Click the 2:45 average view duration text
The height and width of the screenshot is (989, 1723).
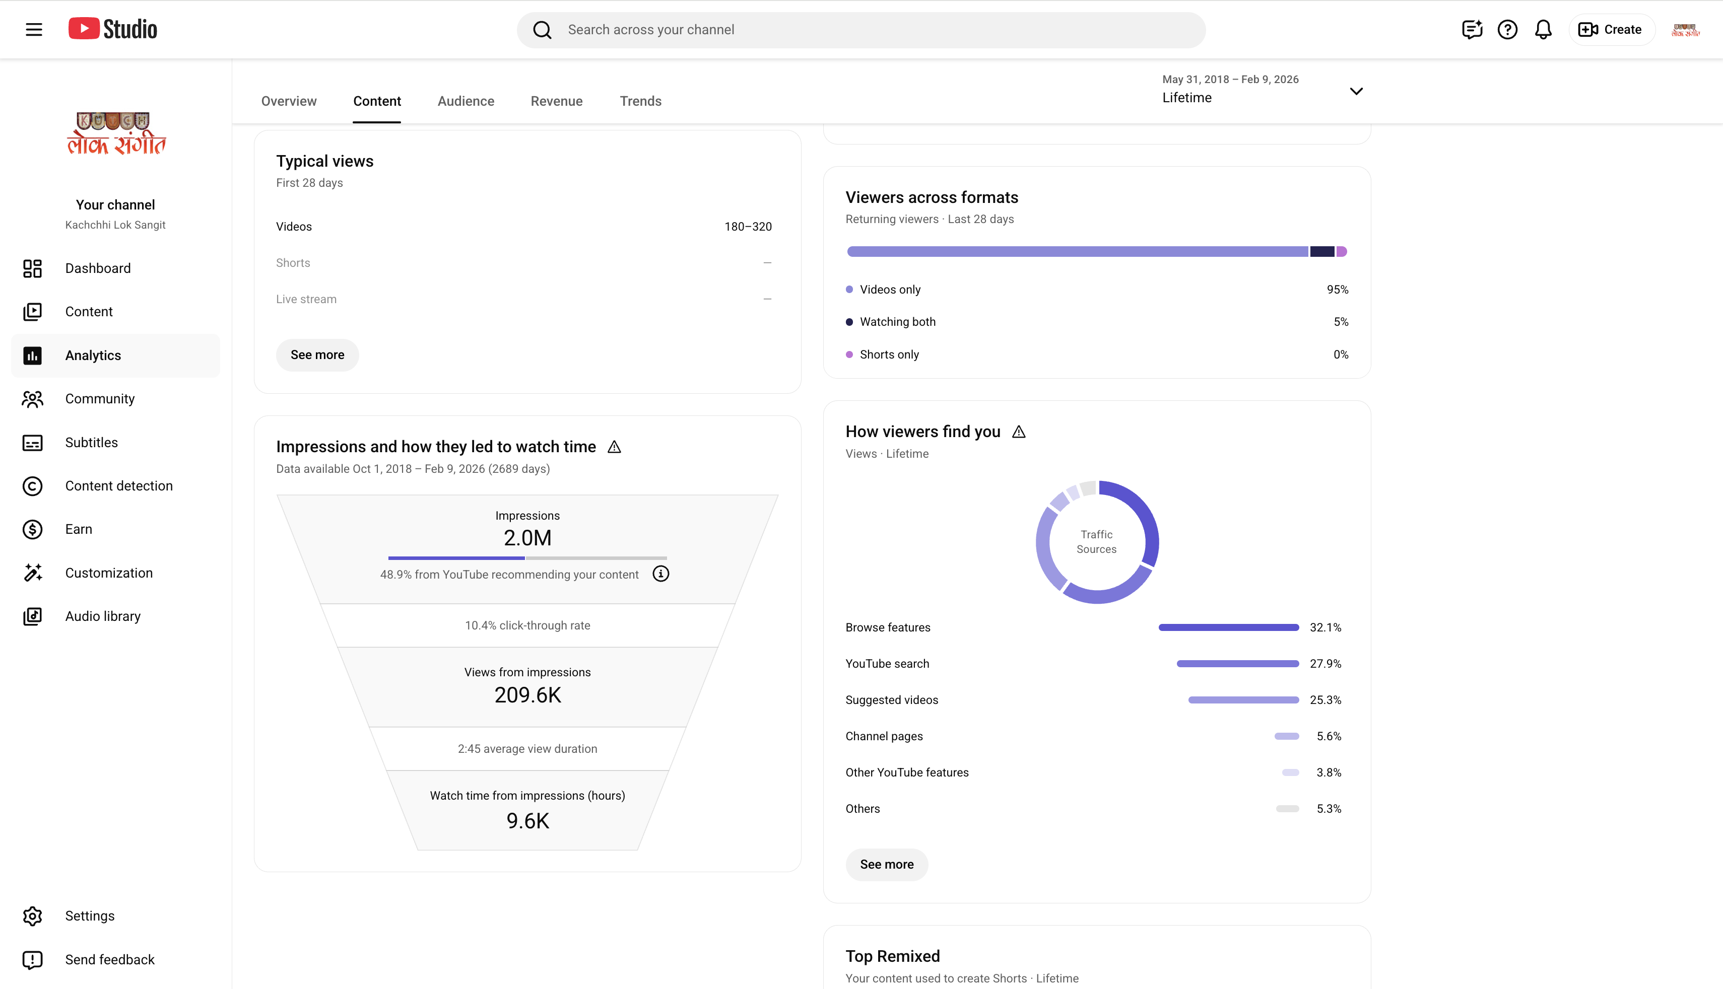527,749
